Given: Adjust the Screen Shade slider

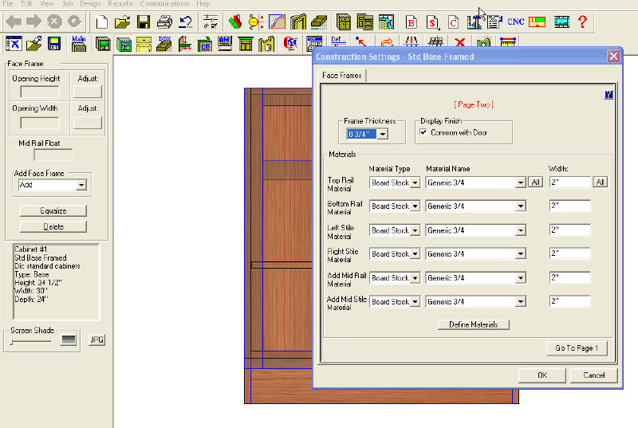Looking at the screenshot, I should [x=31, y=342].
